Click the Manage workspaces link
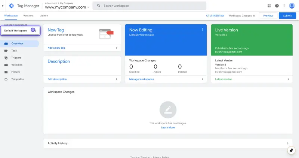Viewport: 299px width, 158px height. click(142, 79)
